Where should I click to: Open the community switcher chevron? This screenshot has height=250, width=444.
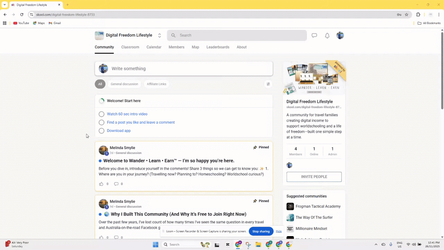tap(159, 35)
